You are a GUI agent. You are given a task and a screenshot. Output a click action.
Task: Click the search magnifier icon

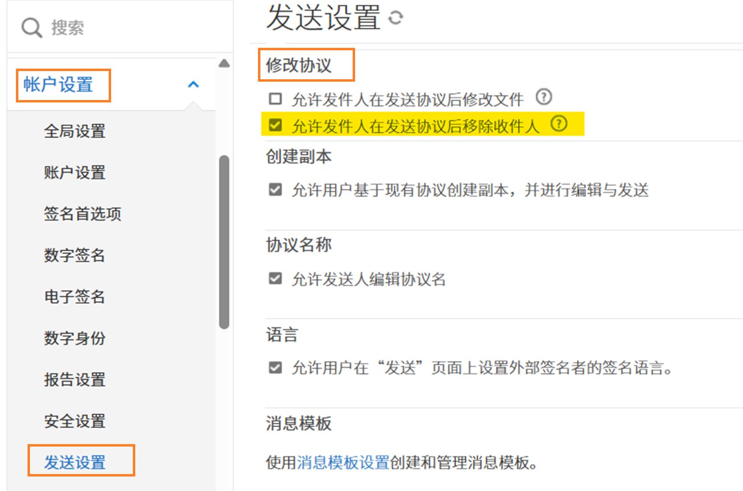[30, 27]
